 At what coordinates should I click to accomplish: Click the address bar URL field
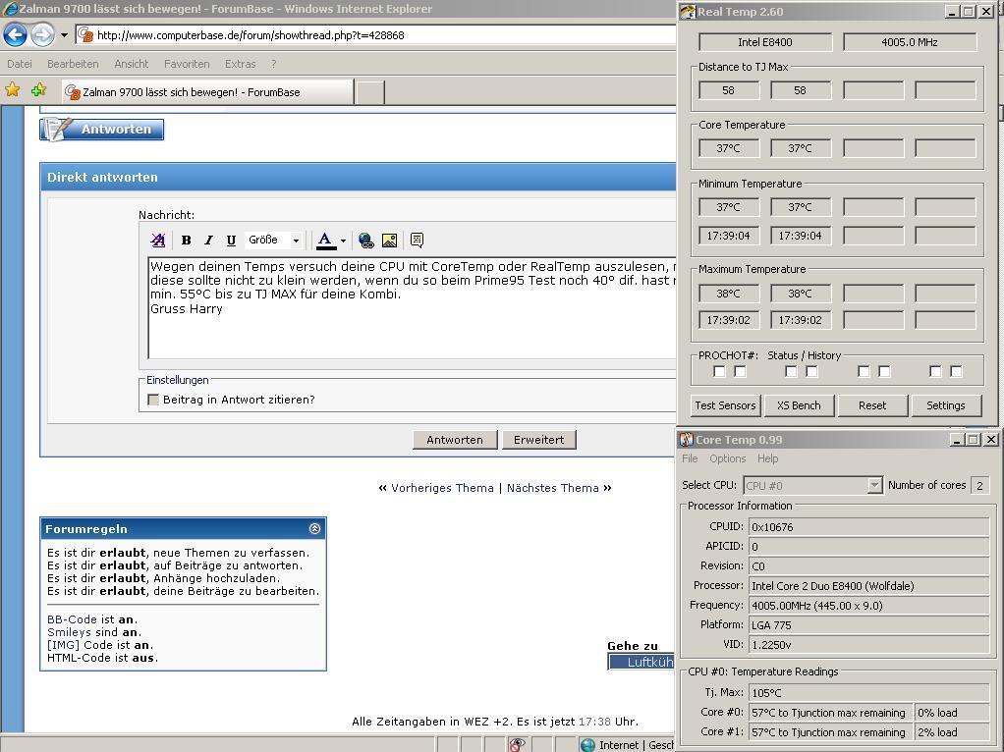click(x=376, y=35)
